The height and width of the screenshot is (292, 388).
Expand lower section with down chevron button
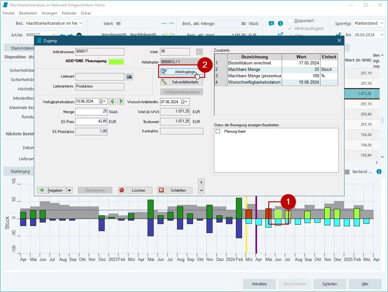[x=201, y=190]
